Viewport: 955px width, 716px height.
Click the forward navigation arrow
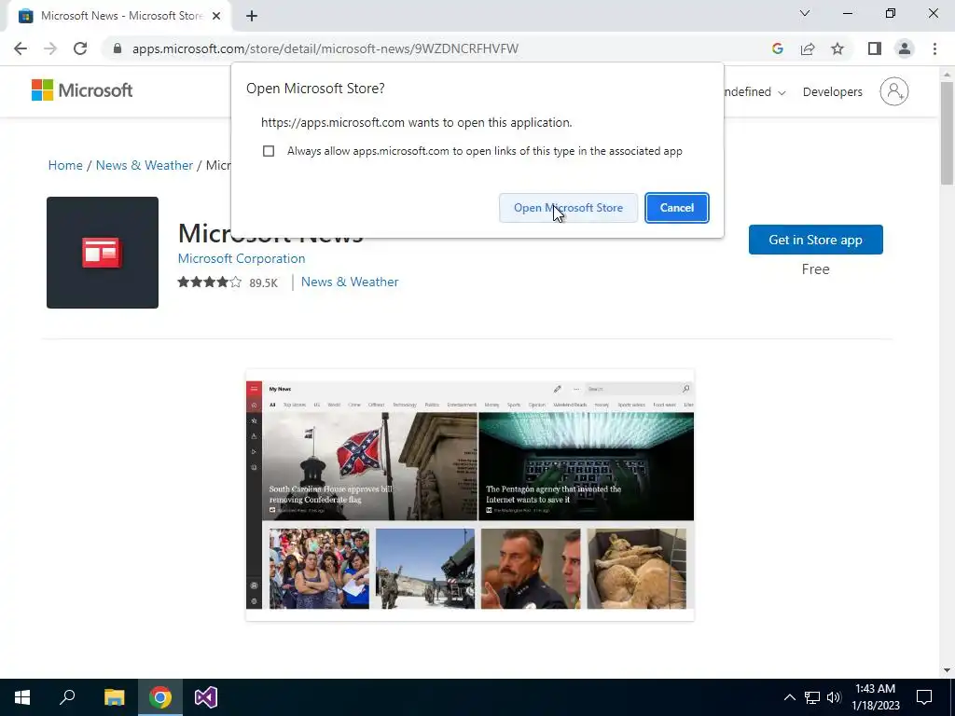(x=50, y=48)
